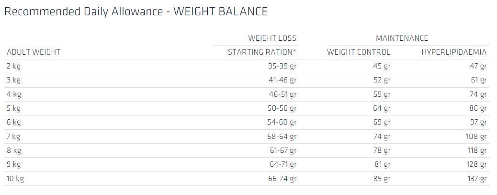Select the 50-56 gr starting ration cell
Image resolution: width=497 pixels, height=195 pixels.
pyautogui.click(x=282, y=108)
